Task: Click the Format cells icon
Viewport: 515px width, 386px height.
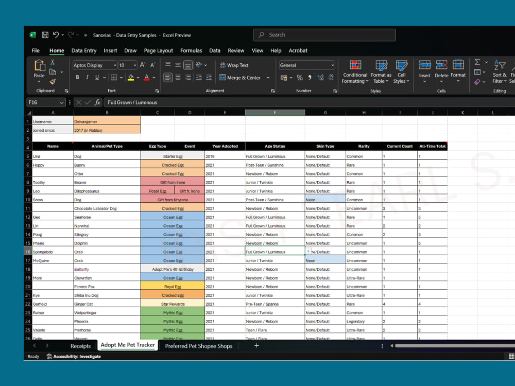Action: click(458, 65)
